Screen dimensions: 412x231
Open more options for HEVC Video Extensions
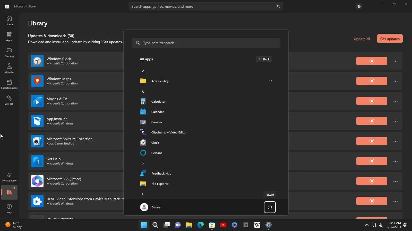(396, 201)
